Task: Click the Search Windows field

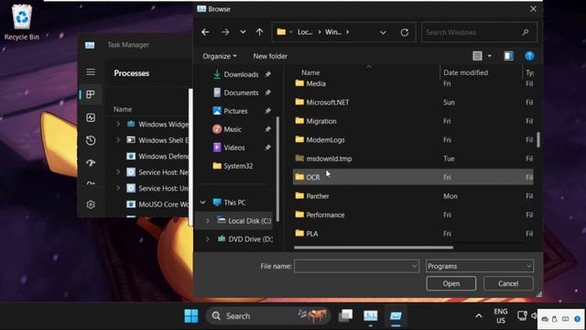Action: 479,33
